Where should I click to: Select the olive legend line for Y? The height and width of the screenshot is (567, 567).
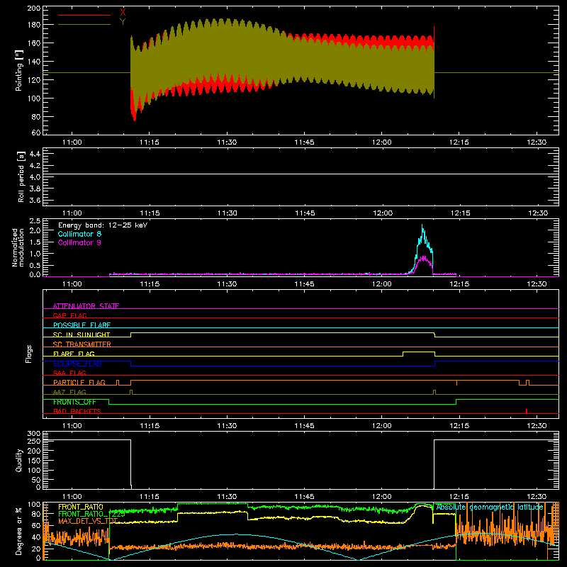(x=84, y=24)
